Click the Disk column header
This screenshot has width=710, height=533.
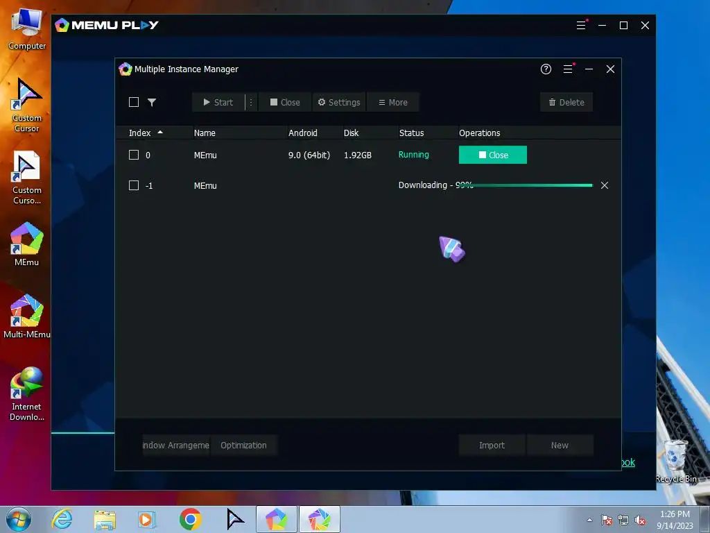pos(351,133)
